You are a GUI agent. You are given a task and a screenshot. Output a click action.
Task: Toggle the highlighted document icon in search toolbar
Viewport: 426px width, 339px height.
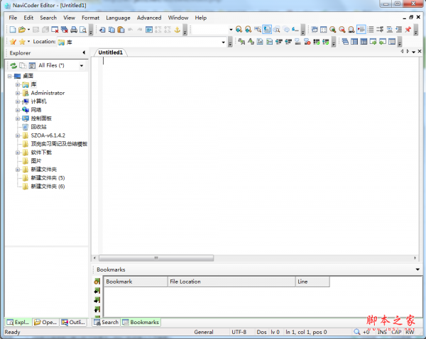pos(267,29)
